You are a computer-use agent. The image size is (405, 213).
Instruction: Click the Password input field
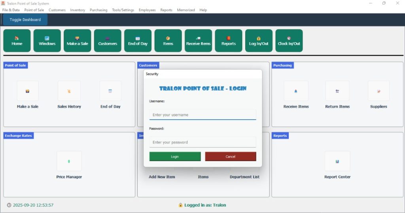tap(202, 142)
